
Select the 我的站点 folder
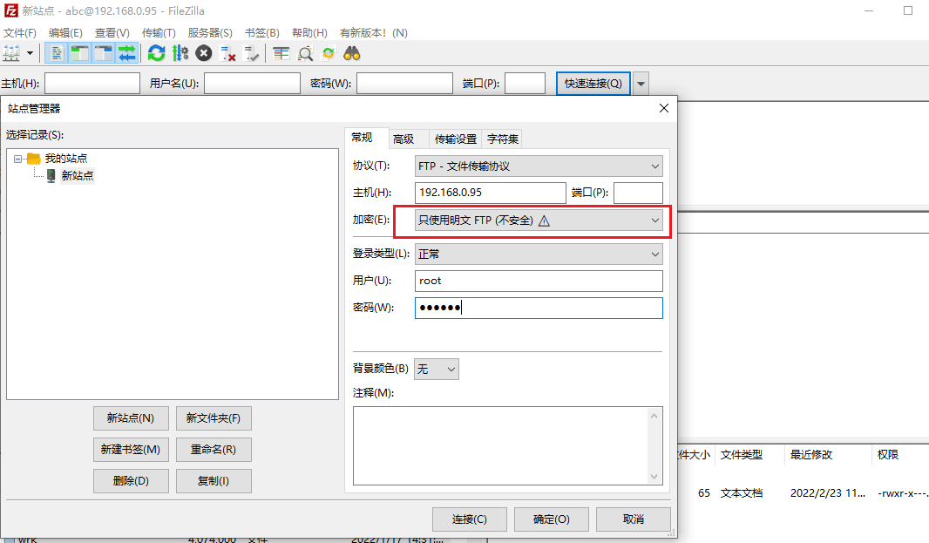[65, 159]
